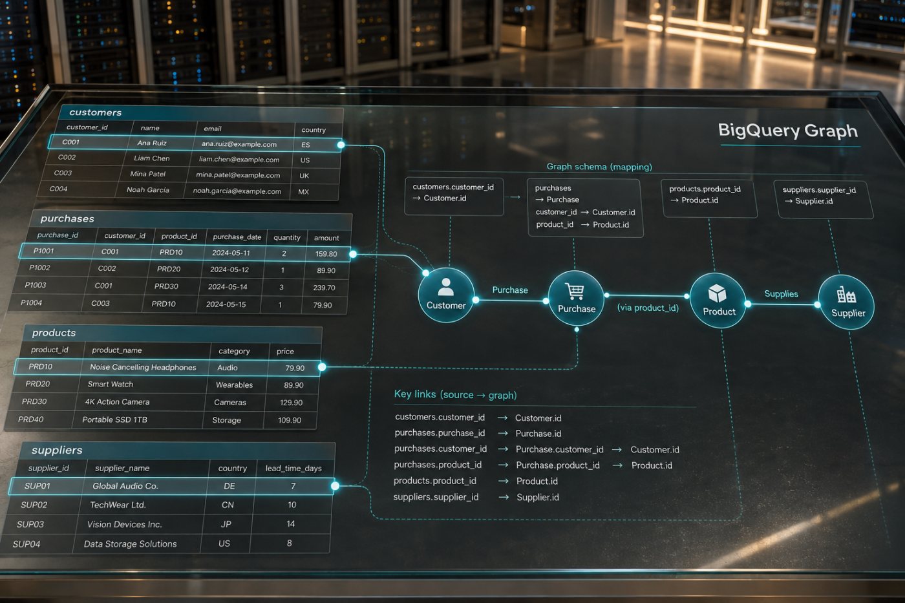Click supplier ID SUP03
The height and width of the screenshot is (603, 905).
tap(30, 524)
